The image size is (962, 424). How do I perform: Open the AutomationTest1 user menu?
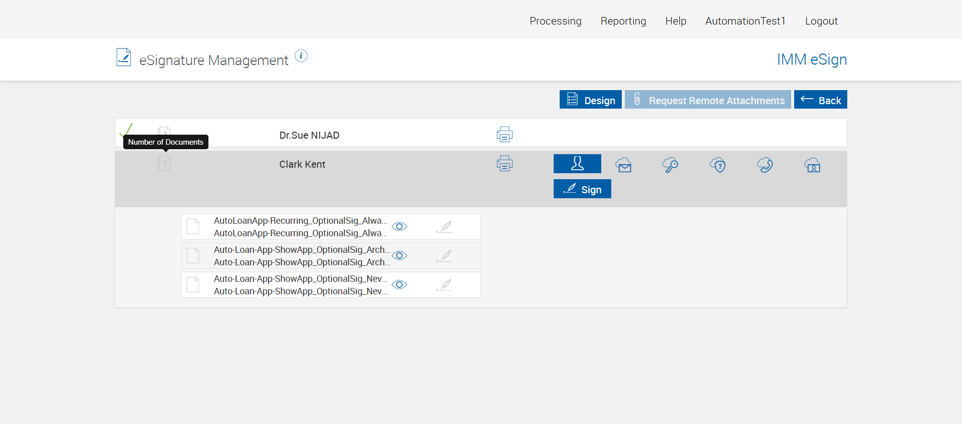click(x=745, y=21)
